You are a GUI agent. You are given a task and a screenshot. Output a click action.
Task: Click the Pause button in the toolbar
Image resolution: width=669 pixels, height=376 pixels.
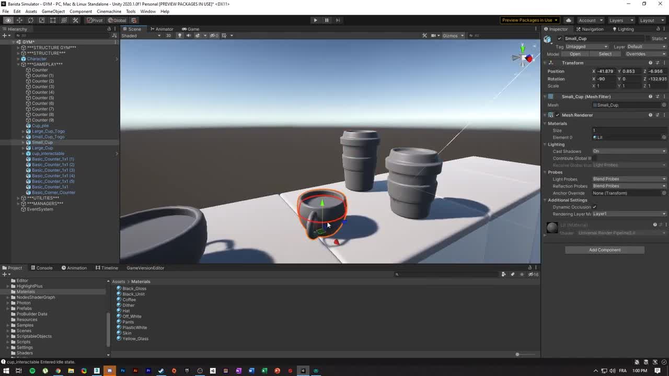327,20
